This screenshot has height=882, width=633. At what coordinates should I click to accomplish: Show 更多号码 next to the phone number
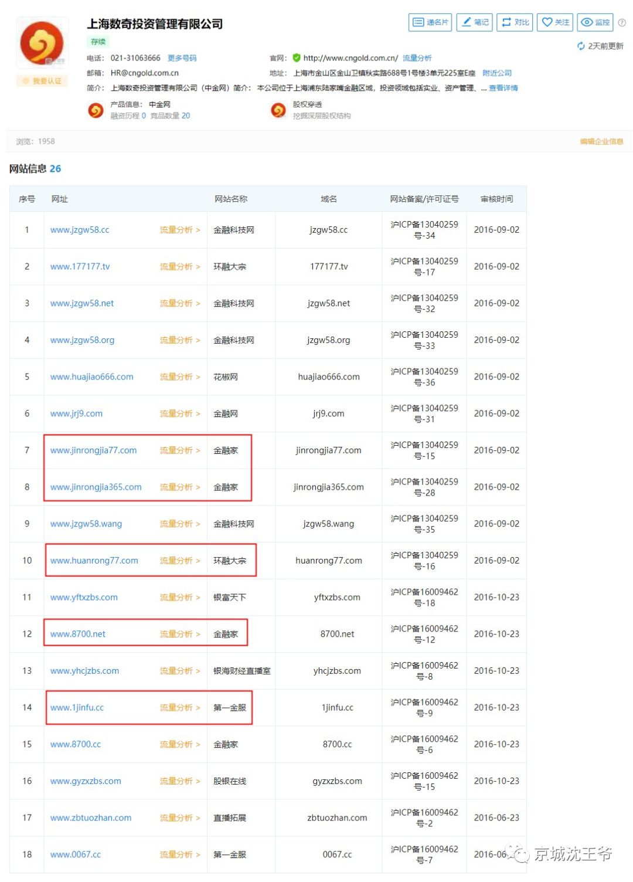pos(182,58)
